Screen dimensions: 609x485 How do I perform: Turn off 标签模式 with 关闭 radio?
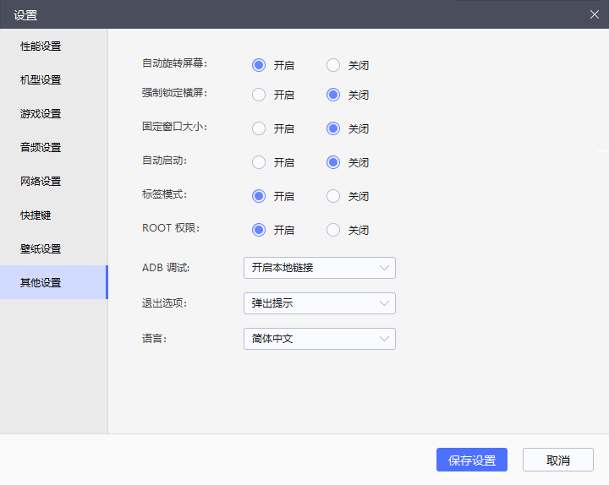tap(333, 196)
